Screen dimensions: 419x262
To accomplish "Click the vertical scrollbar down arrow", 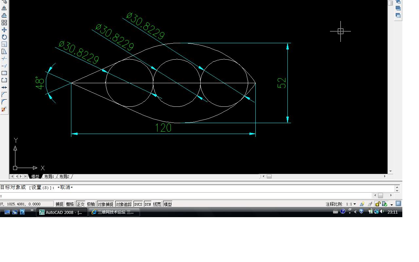I will coord(391,171).
